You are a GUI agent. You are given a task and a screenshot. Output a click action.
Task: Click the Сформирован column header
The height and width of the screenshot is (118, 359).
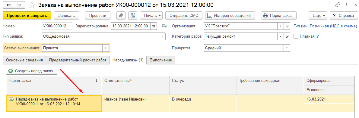(329, 80)
